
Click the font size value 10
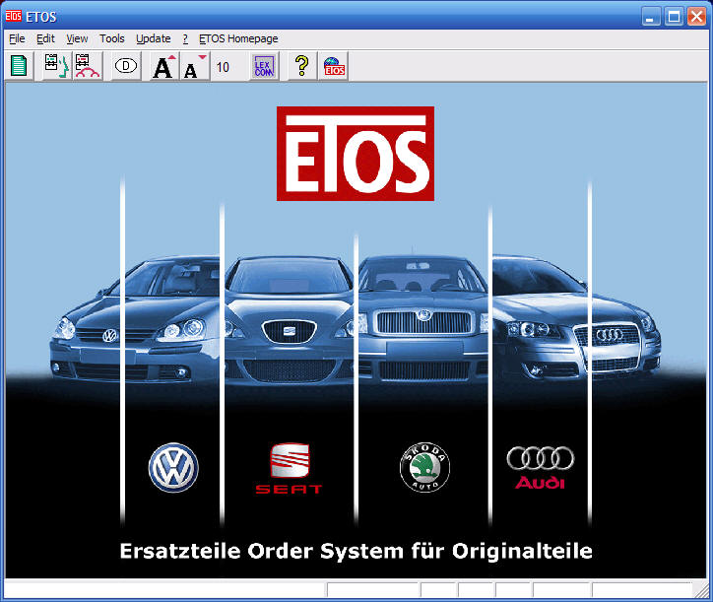223,67
